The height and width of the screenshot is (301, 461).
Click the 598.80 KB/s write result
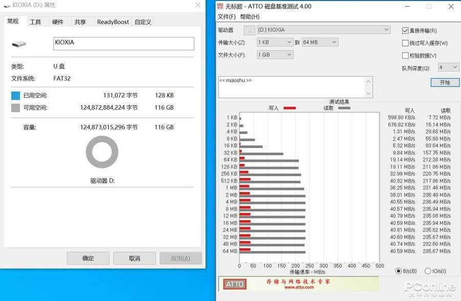(401, 118)
